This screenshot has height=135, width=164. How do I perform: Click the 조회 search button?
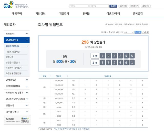[138, 32]
